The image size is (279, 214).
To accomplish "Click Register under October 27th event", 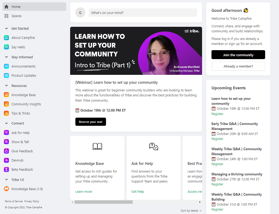I will (217, 184).
